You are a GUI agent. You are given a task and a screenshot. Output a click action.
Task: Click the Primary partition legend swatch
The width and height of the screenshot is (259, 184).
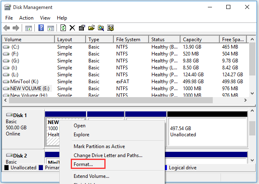(41, 168)
